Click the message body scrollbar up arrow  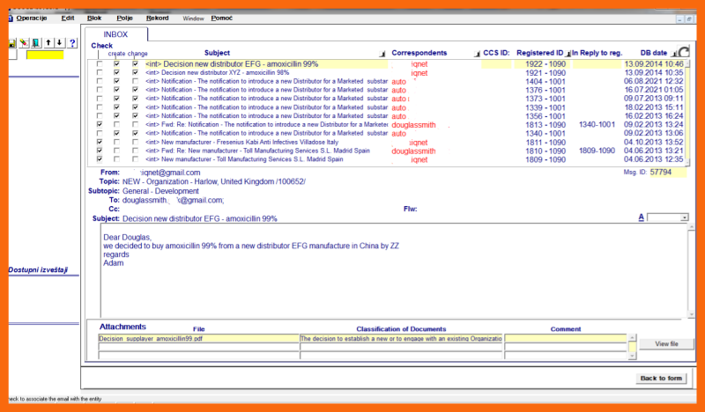coord(692,227)
